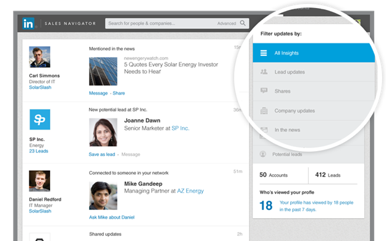Click Message next to Save as lead

131,154
